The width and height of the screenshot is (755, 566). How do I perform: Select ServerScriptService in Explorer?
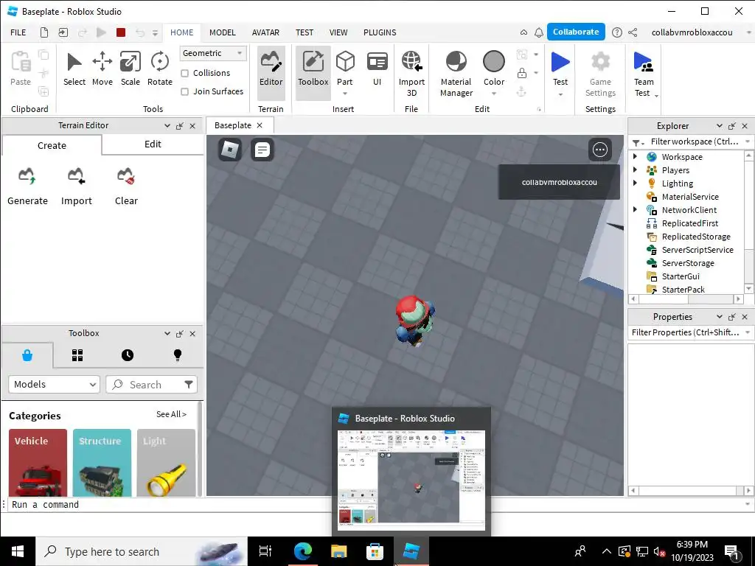[697, 249]
